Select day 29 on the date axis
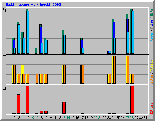This screenshot has height=121, width=155. pyautogui.click(x=136, y=118)
